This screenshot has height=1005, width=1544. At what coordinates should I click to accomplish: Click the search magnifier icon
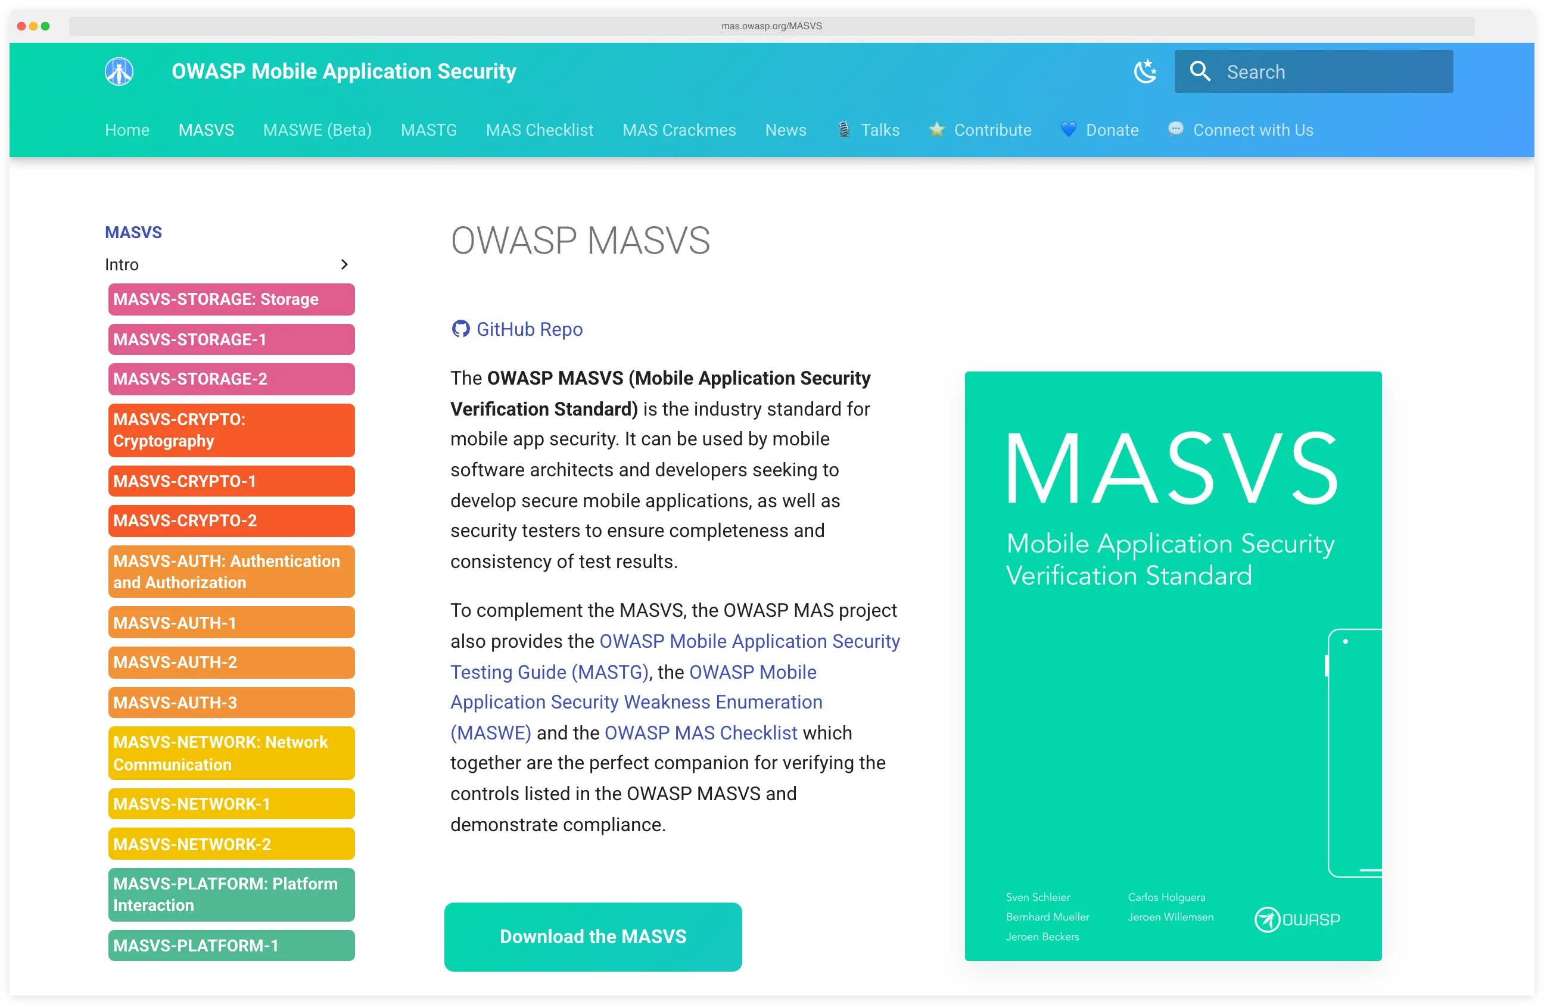[x=1200, y=71]
